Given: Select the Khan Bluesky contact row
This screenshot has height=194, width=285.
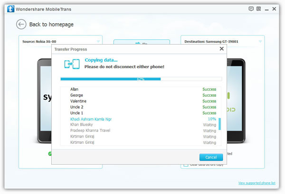Looking at the screenshot, I should pyautogui.click(x=141, y=125).
